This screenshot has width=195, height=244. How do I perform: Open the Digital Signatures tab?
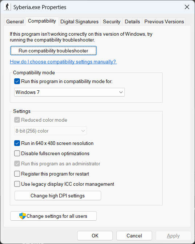pyautogui.click(x=79, y=21)
